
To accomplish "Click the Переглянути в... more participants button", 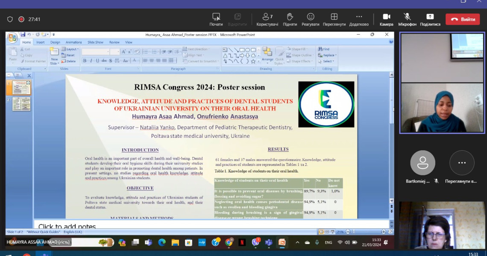I will click(462, 163).
